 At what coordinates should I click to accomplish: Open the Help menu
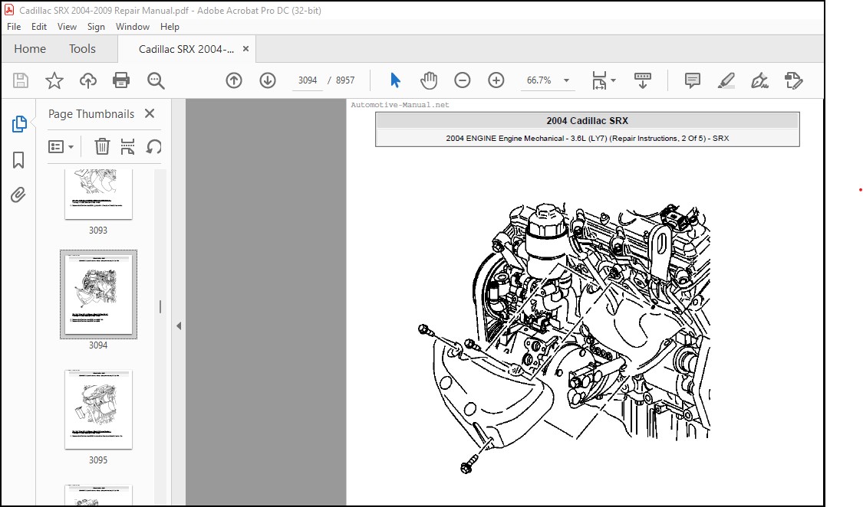point(170,26)
